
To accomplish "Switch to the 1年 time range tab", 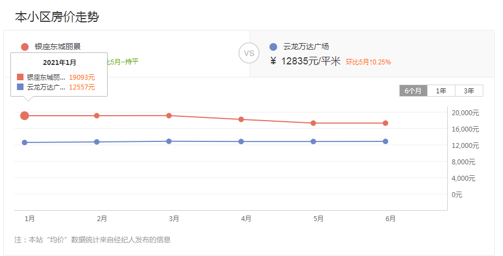I will pyautogui.click(x=441, y=91).
